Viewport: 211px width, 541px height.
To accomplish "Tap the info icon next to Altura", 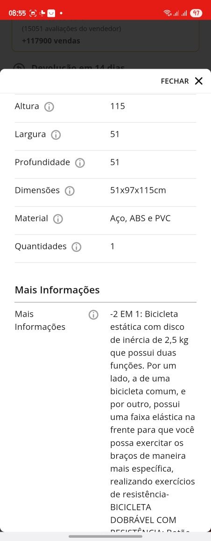I will [x=49, y=107].
